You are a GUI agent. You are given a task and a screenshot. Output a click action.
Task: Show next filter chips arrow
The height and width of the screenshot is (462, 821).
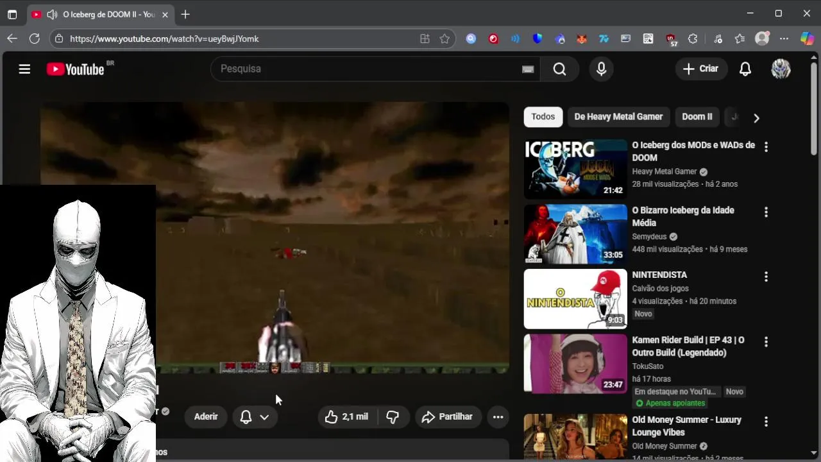pyautogui.click(x=756, y=118)
